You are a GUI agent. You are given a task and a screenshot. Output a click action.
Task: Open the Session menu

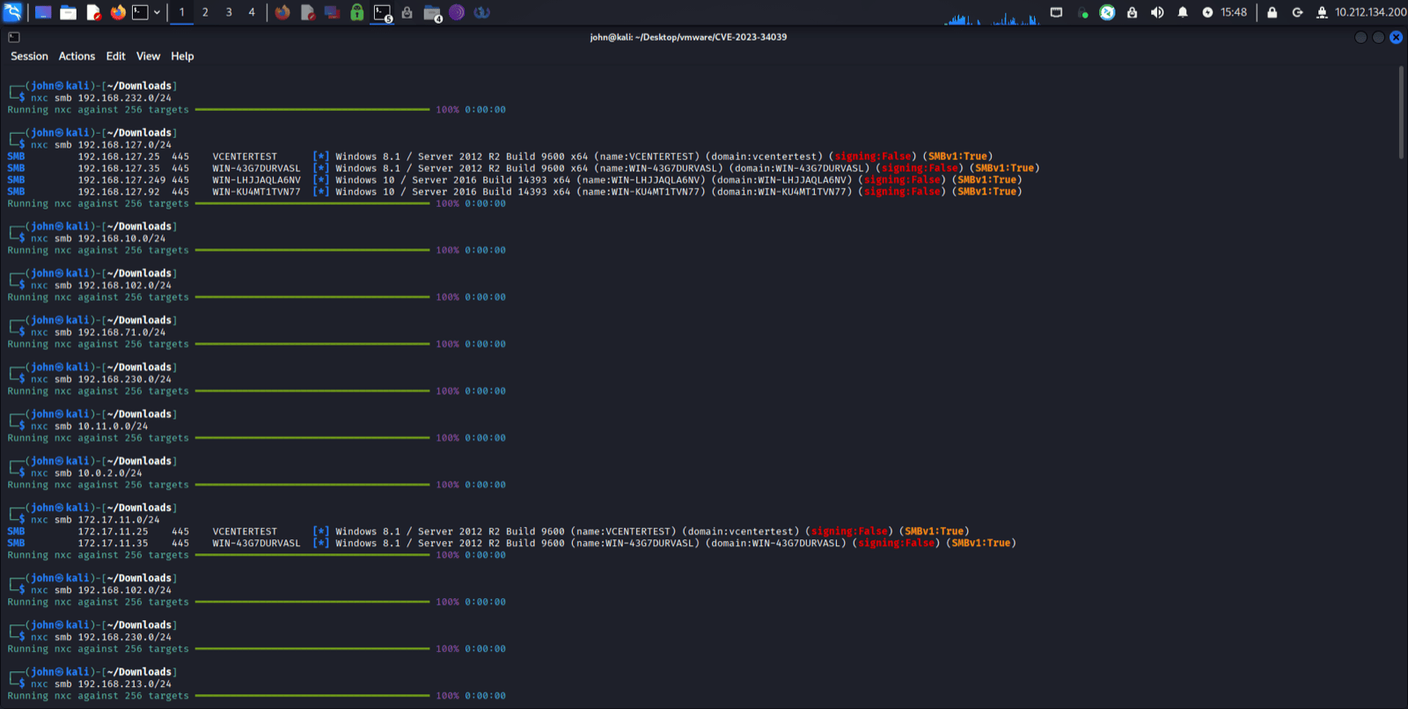pos(29,56)
